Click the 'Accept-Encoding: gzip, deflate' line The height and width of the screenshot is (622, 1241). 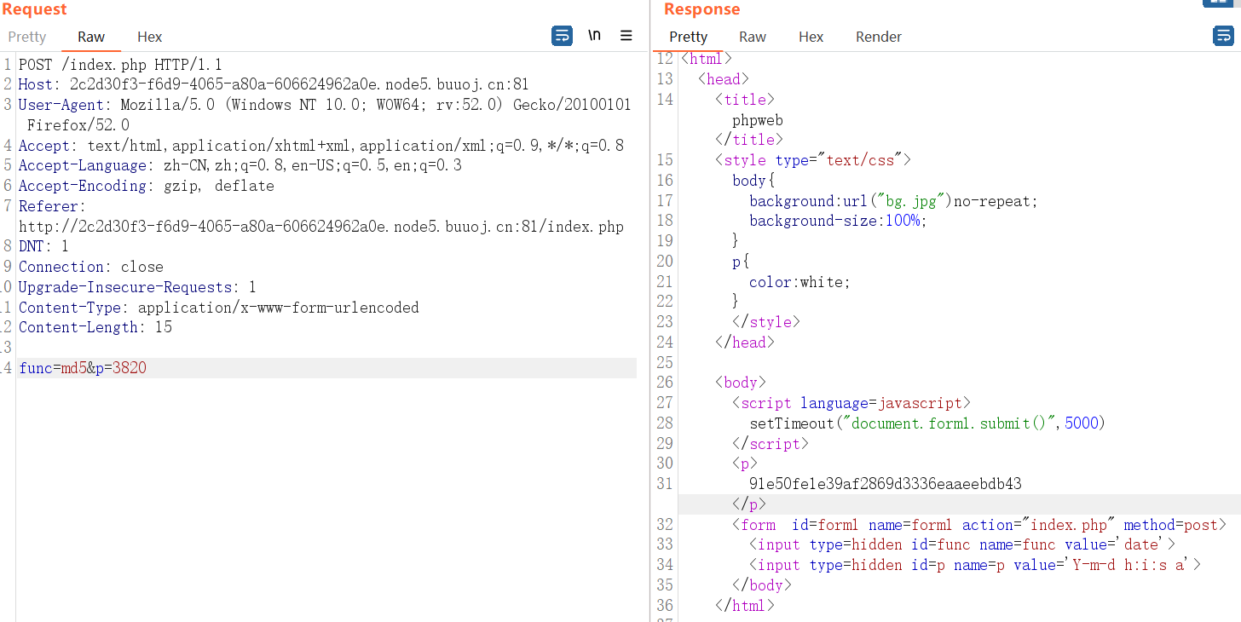pyautogui.click(x=147, y=186)
